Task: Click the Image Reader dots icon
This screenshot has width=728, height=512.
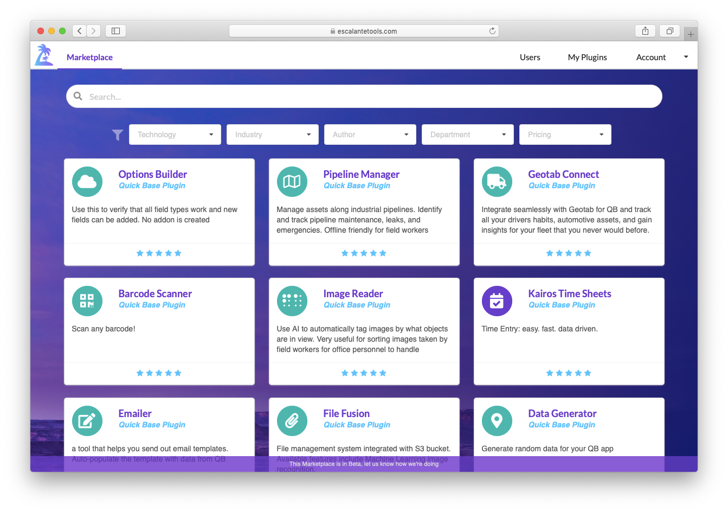Action: coord(292,301)
